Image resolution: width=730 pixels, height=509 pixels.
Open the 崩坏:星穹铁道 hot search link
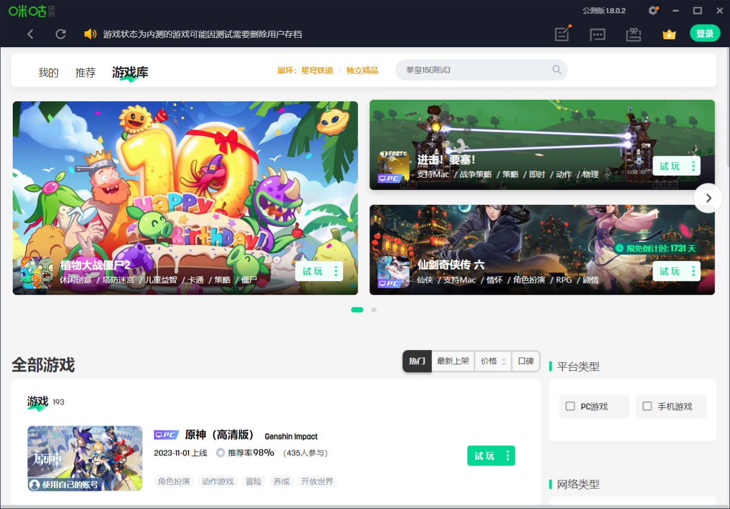click(305, 70)
